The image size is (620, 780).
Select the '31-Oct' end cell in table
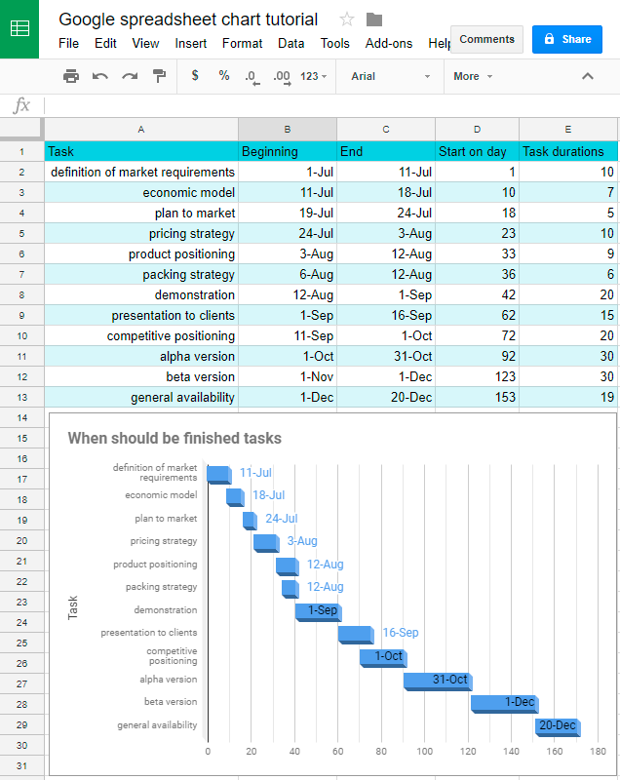pyautogui.click(x=386, y=356)
